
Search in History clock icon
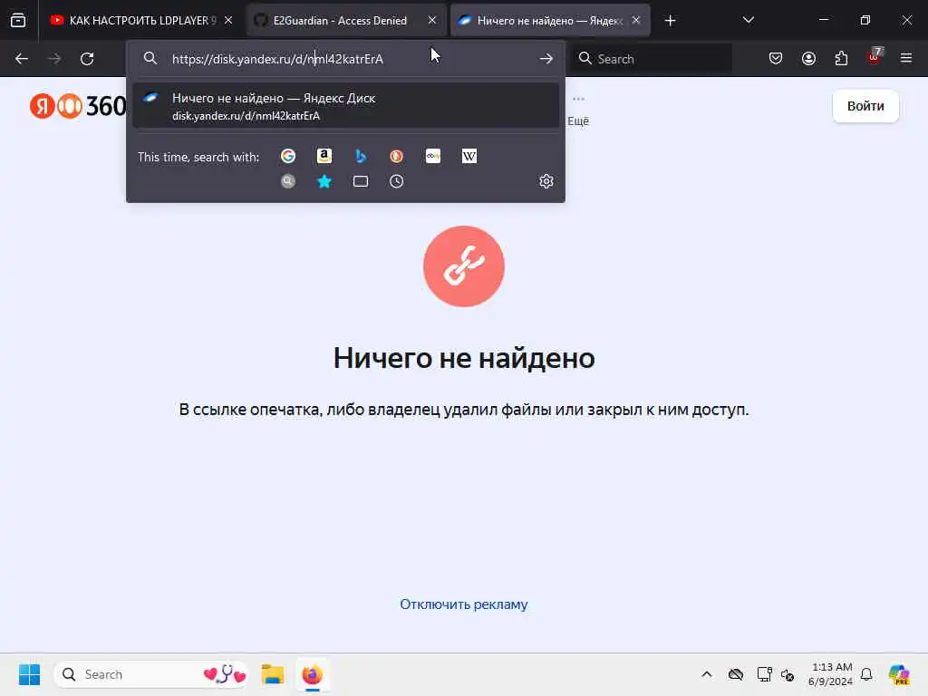(397, 181)
